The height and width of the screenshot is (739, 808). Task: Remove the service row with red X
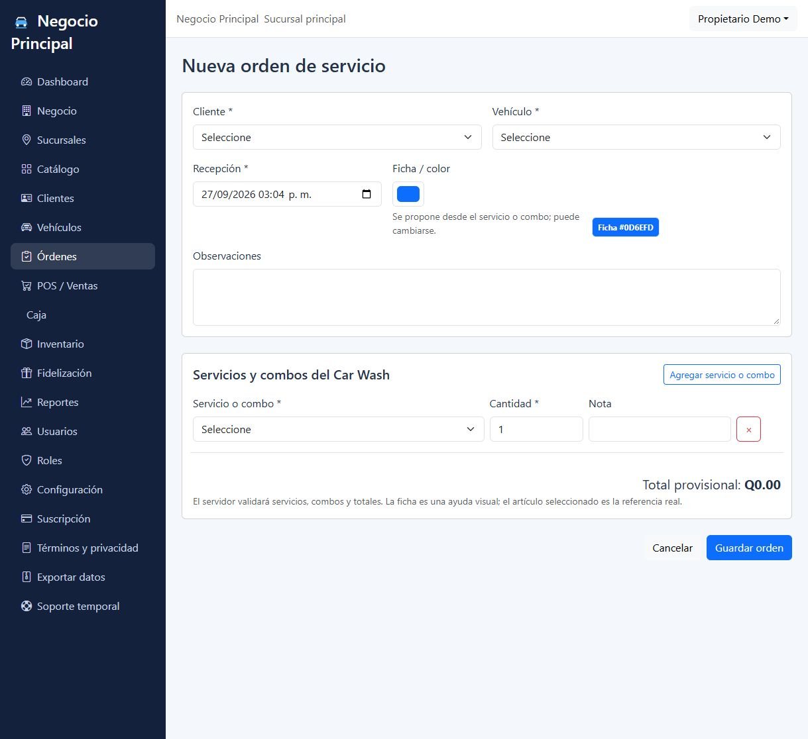[748, 429]
